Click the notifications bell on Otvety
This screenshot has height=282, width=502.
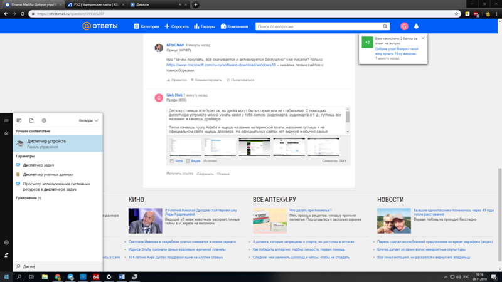tap(416, 26)
